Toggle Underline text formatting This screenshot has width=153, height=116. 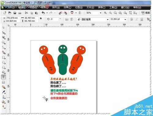142,19
